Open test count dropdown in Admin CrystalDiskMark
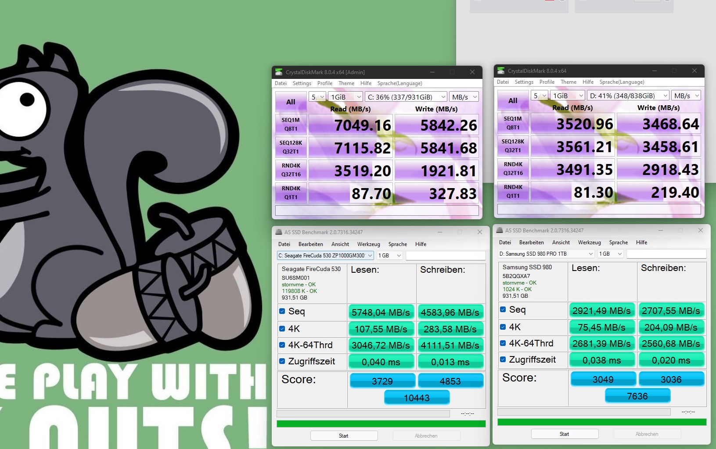This screenshot has width=716, height=449. click(317, 97)
